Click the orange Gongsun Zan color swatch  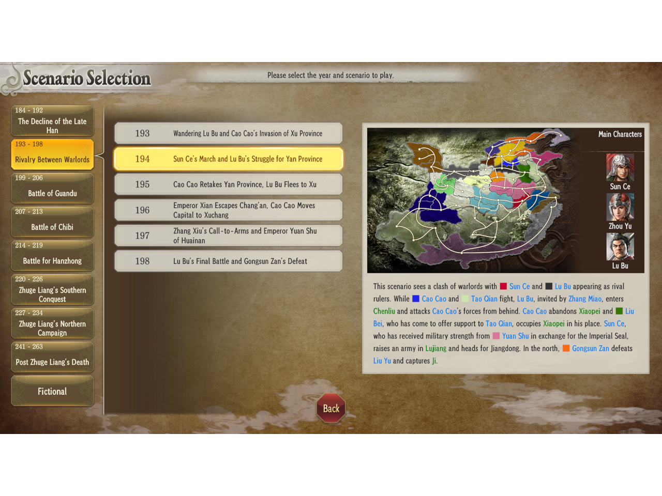[566, 348]
